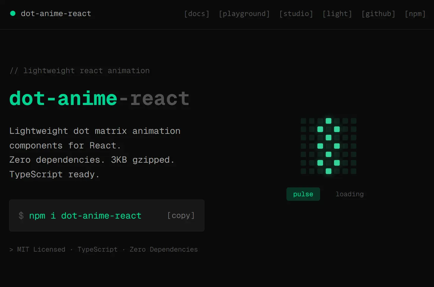The width and height of the screenshot is (434, 287).
Task: Click the dot-anime-react logo
Action: (56, 13)
